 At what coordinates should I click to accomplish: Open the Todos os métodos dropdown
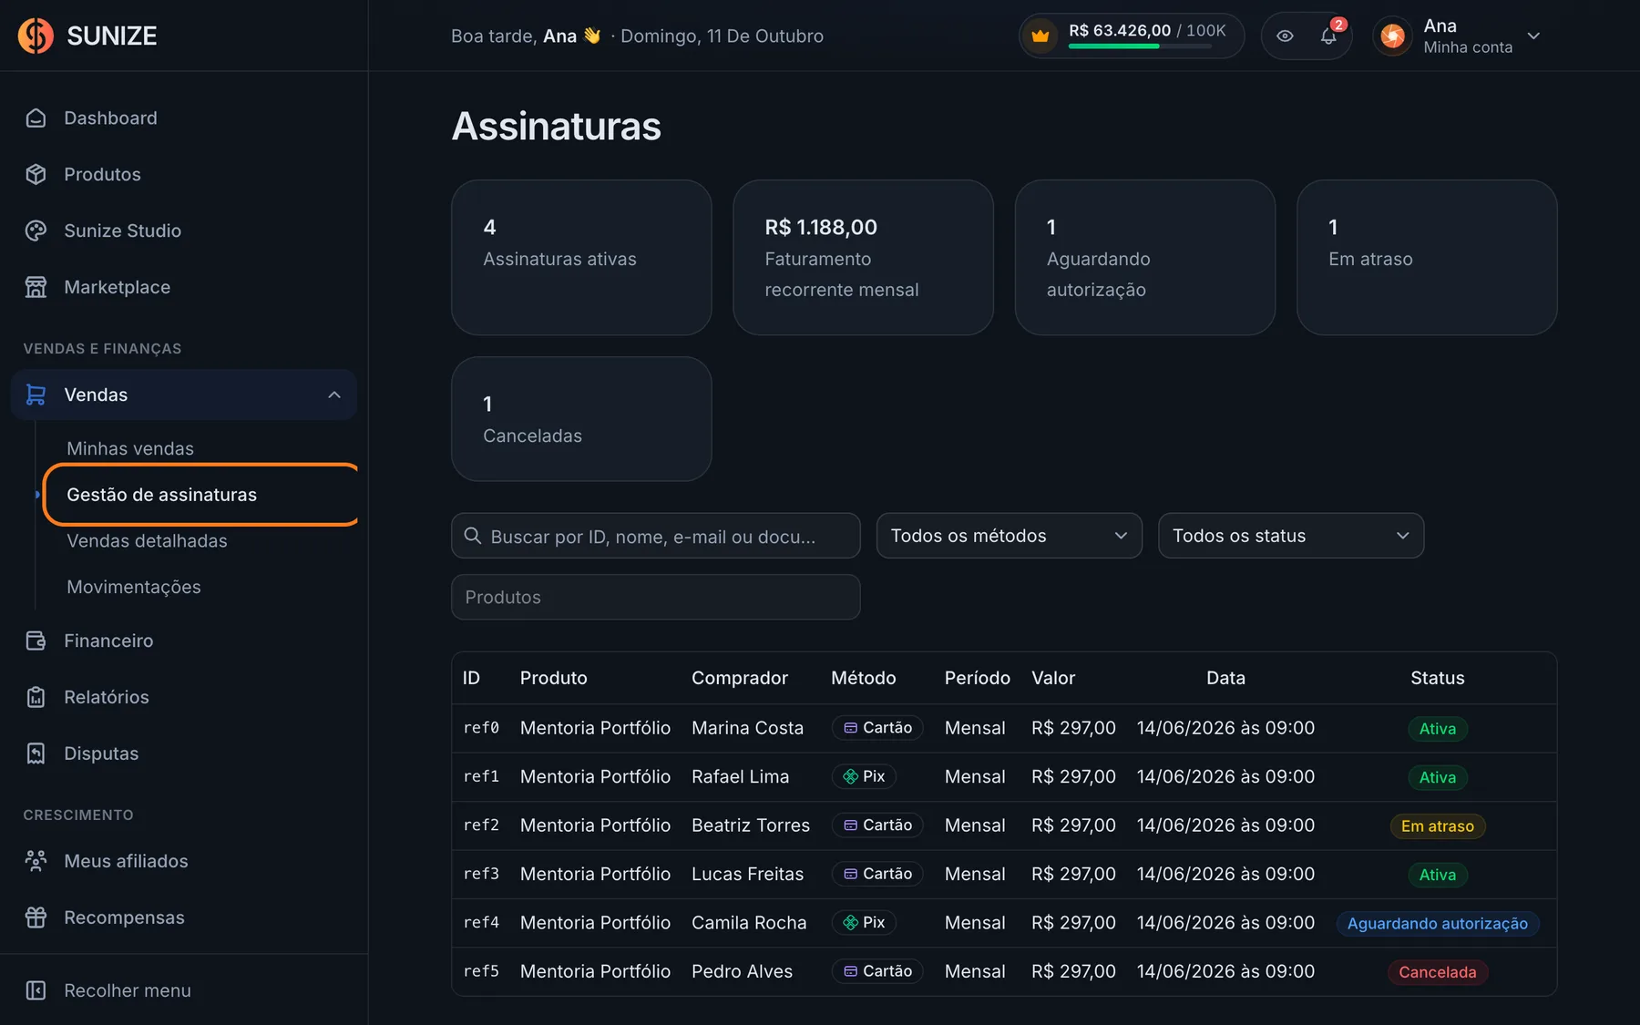point(1009,536)
